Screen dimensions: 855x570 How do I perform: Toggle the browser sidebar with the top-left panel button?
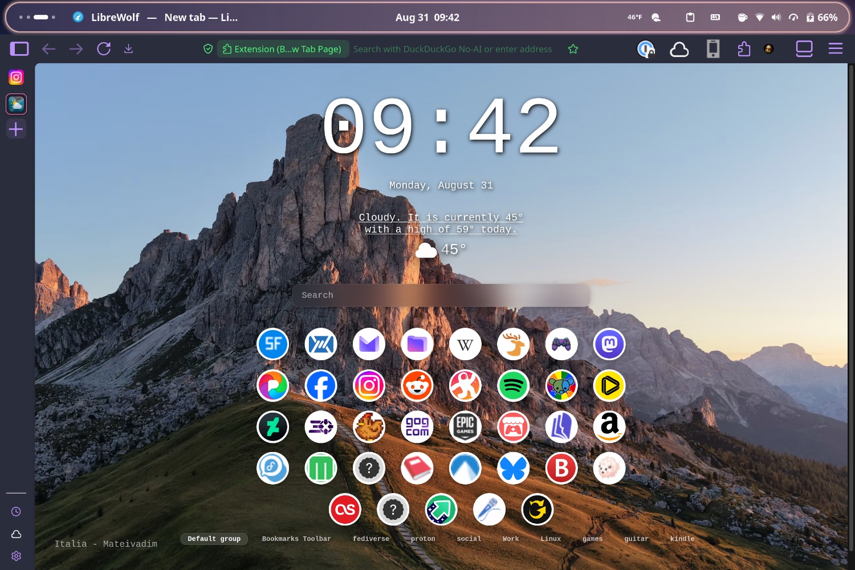[19, 49]
